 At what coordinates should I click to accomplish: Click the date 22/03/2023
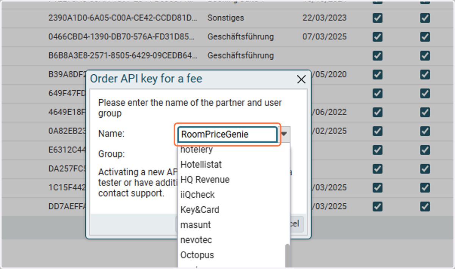click(325, 18)
